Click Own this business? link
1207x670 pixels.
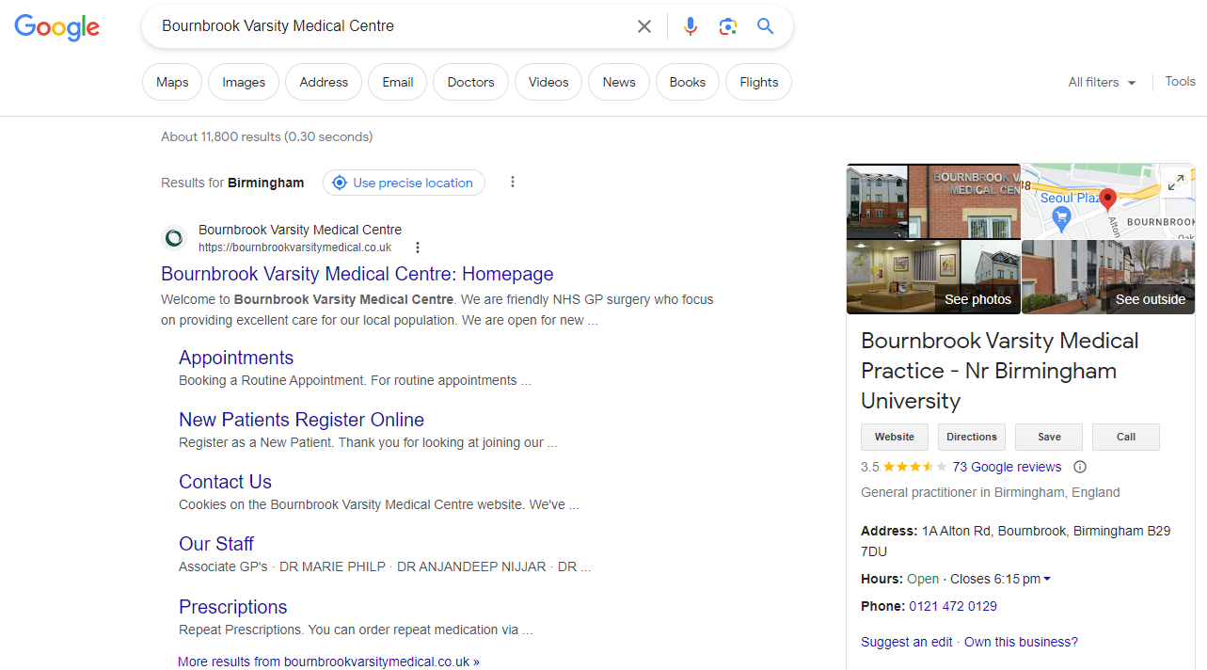[1021, 642]
